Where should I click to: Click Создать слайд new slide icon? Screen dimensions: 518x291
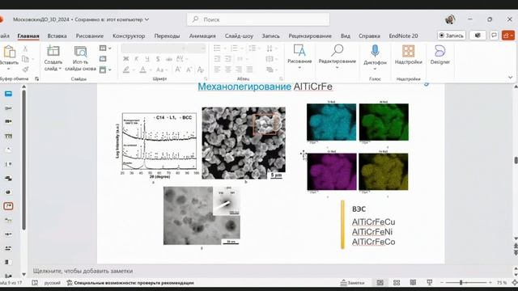(53, 51)
